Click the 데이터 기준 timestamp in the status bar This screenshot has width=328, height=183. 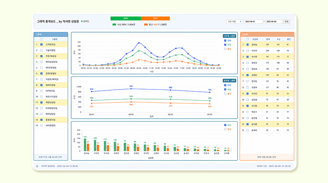click(x=274, y=166)
